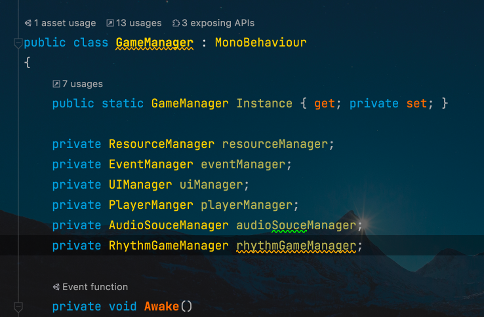Click the usages icon next to 7 usages

pos(56,84)
